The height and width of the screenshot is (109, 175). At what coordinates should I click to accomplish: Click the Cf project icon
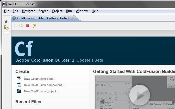tap(19, 91)
